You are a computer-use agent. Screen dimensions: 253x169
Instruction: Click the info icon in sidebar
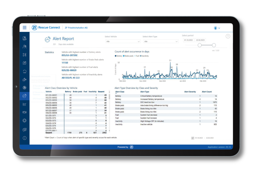[24, 138]
